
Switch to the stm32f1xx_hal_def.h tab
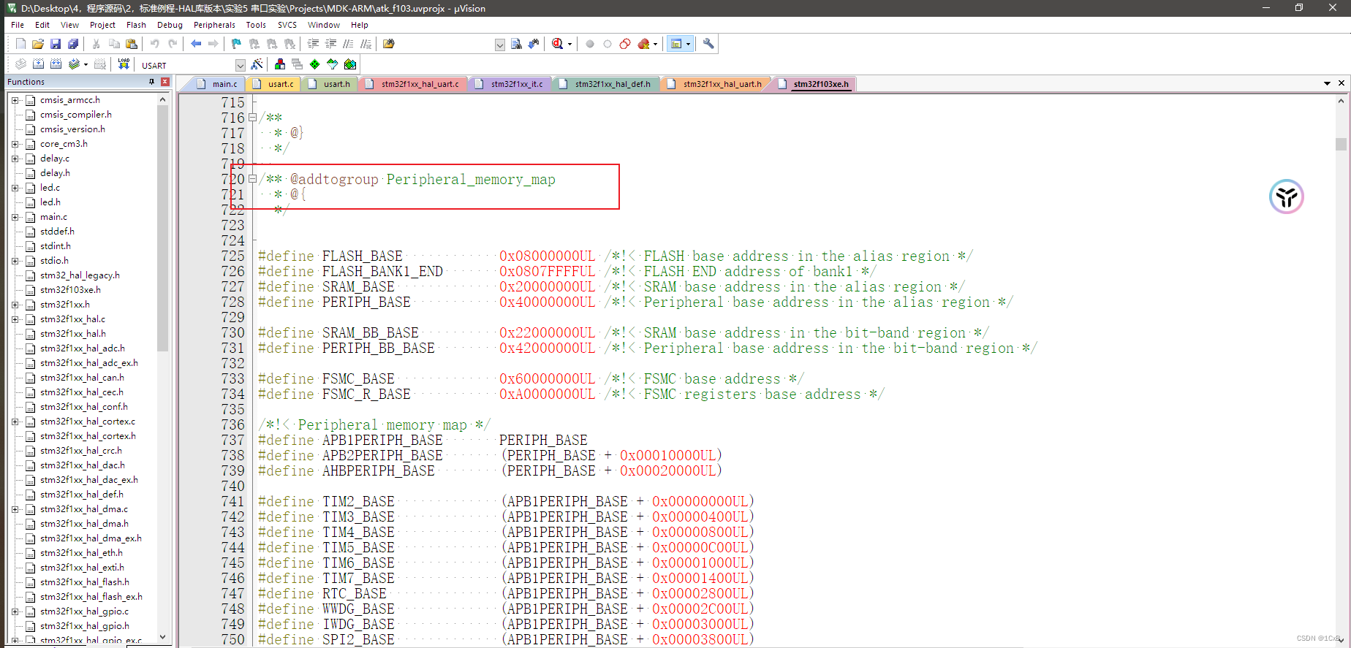tap(605, 84)
